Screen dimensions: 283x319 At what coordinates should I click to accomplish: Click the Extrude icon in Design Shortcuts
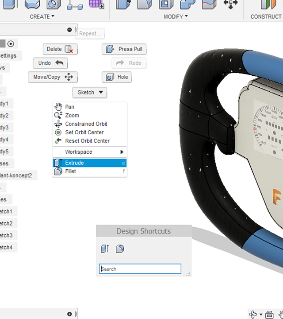point(105,249)
